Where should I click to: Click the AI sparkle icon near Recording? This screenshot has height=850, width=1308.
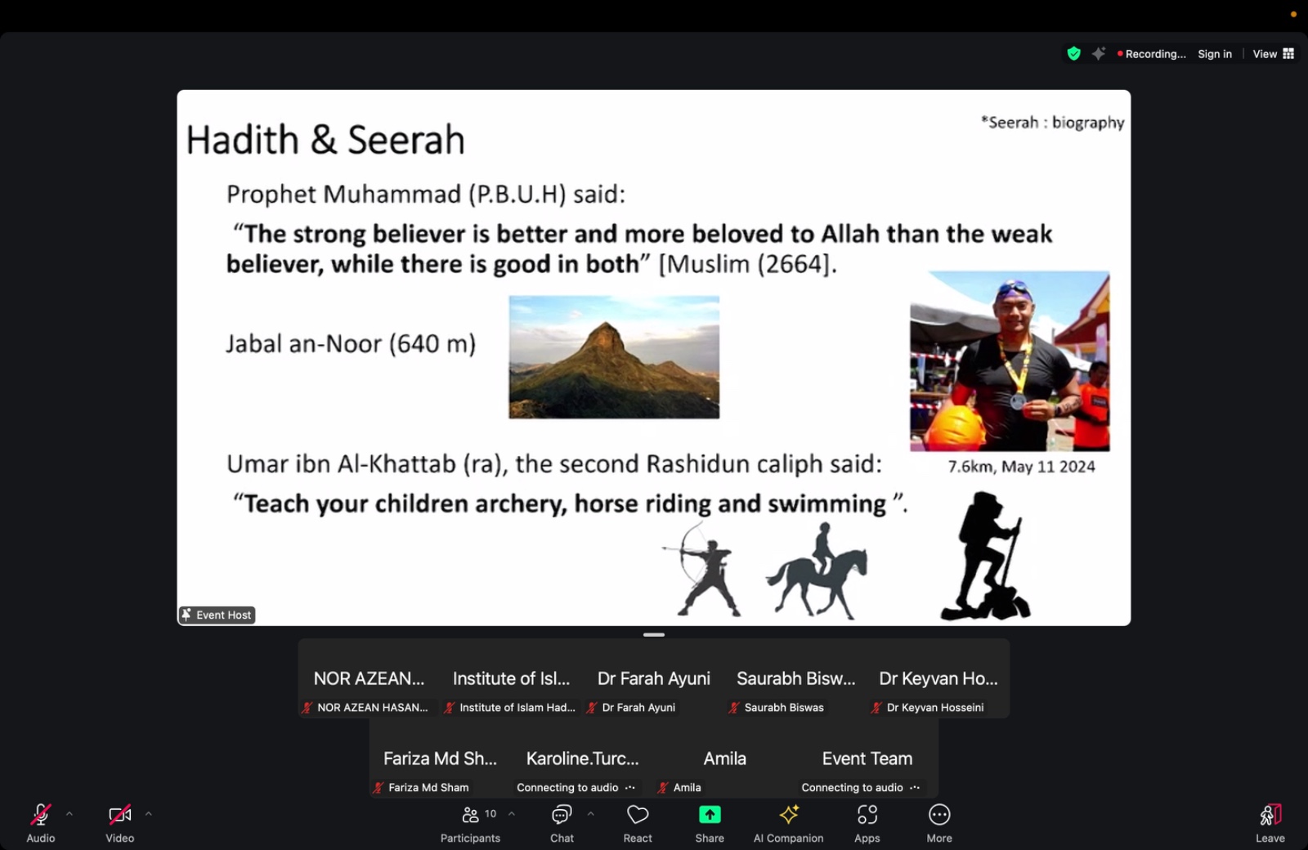(1099, 54)
